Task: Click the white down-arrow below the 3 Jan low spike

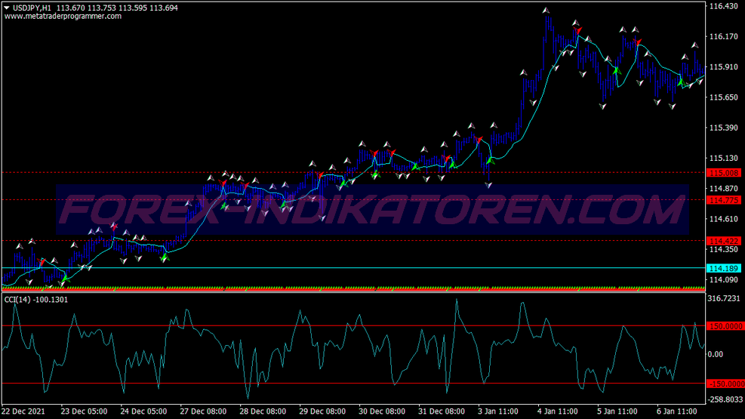Action: pos(488,185)
